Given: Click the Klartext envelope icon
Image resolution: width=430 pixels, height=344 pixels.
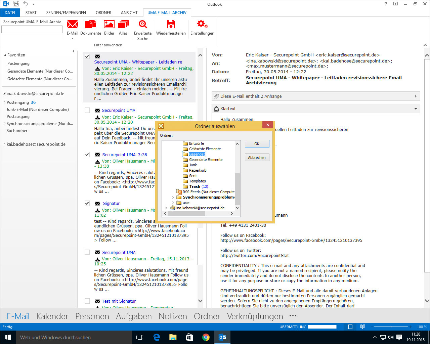Looking at the screenshot, I should pos(216,109).
